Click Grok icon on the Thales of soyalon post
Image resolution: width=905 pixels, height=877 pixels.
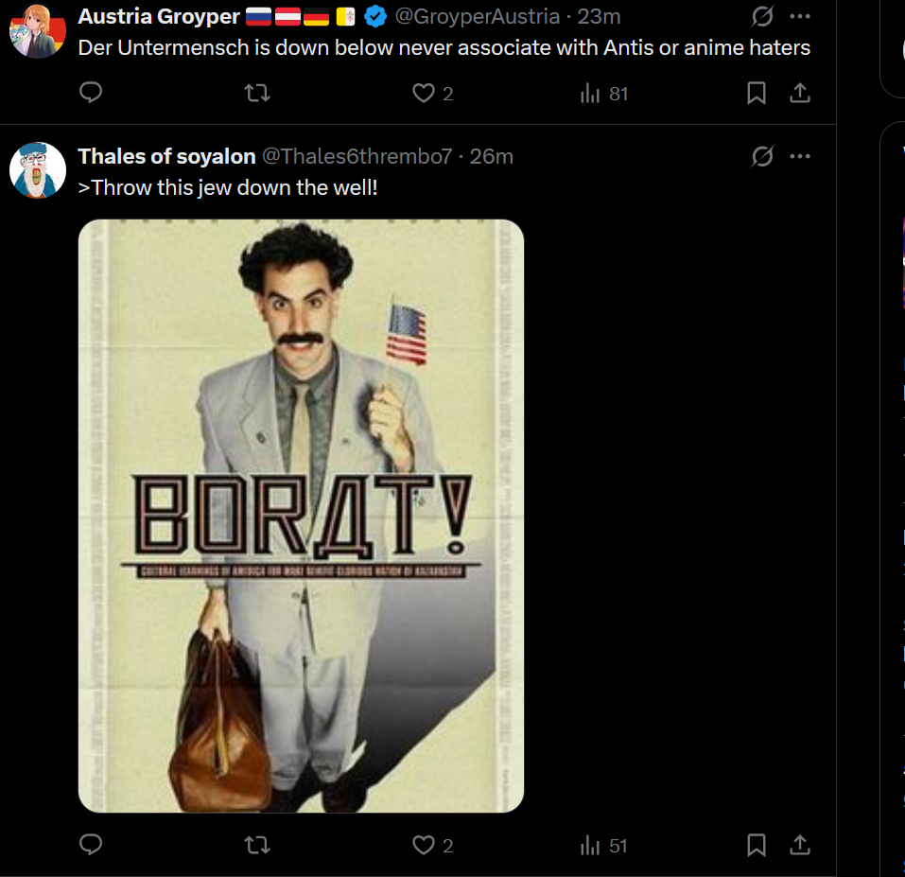tap(761, 156)
